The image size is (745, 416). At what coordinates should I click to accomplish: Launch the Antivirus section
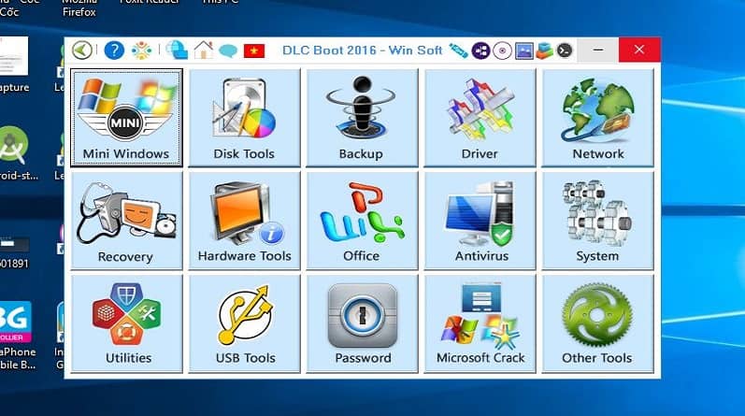480,221
